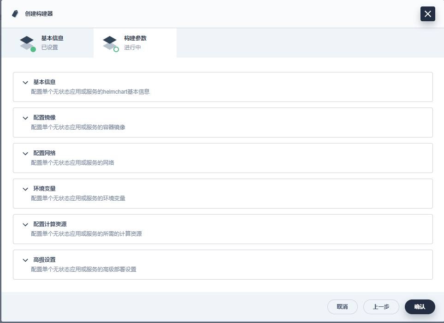Expand the 环境变量 section chevron

pyautogui.click(x=25, y=189)
